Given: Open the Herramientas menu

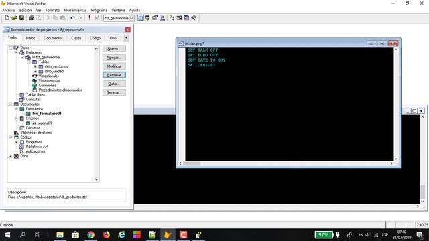Looking at the screenshot, I should [75, 10].
